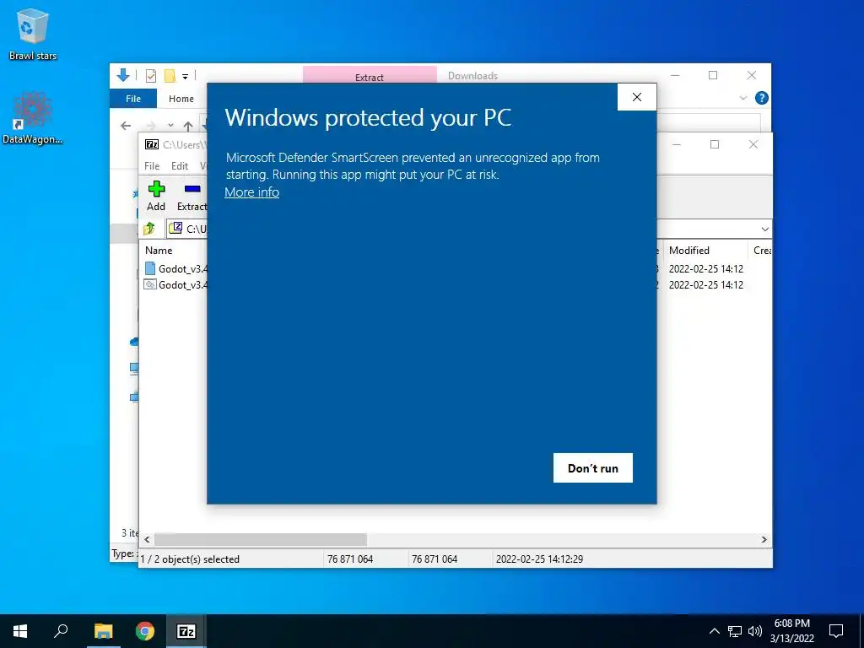Open the File menu in 7-Zip

[152, 166]
